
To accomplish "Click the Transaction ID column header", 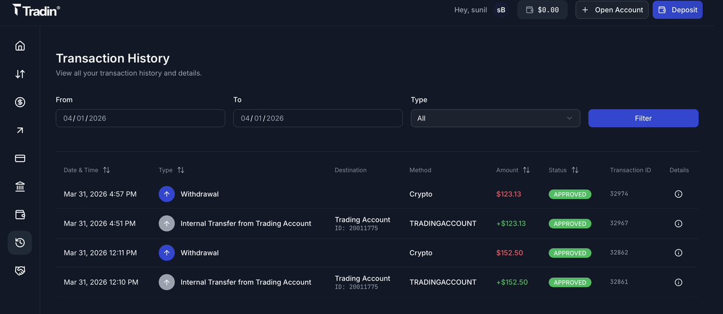I will 630,170.
